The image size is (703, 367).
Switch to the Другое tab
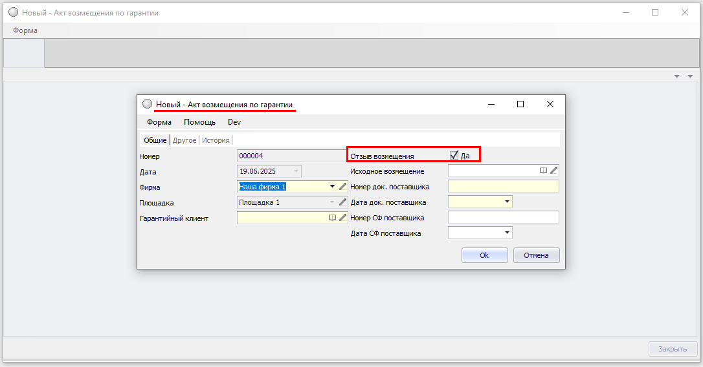pyautogui.click(x=184, y=140)
